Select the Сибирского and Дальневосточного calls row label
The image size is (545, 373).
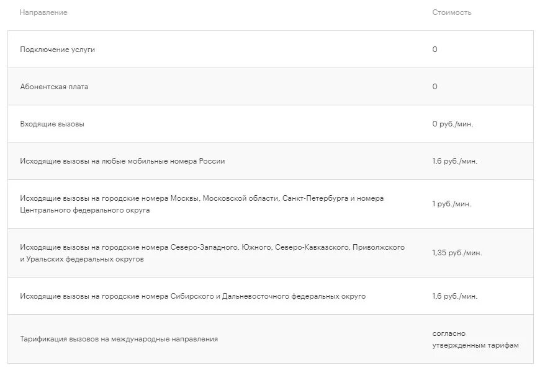point(192,296)
